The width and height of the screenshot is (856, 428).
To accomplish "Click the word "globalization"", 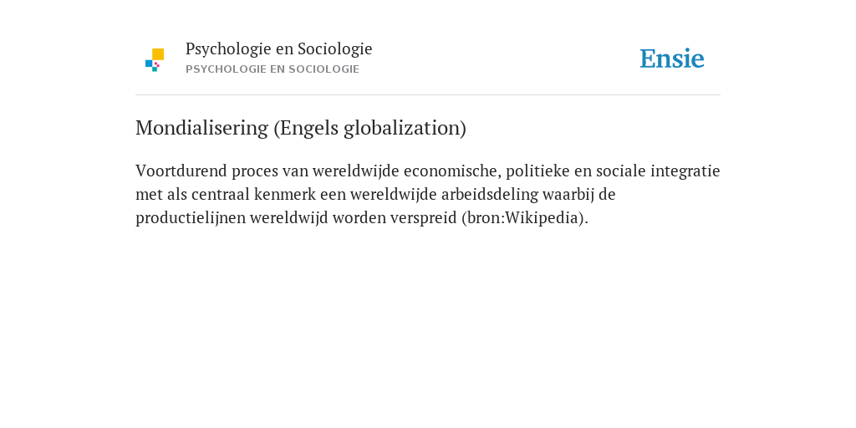I will tap(402, 128).
